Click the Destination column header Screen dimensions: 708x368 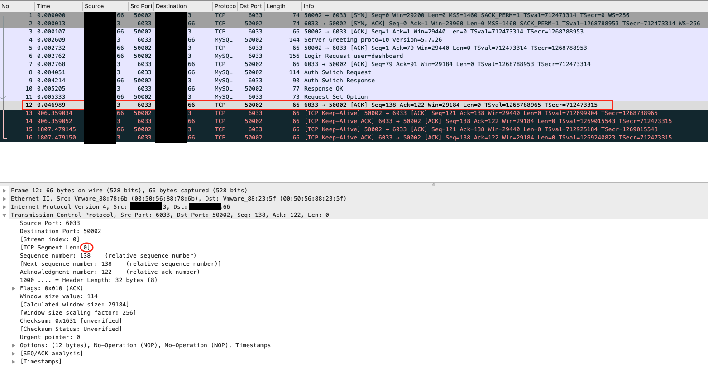pos(183,6)
